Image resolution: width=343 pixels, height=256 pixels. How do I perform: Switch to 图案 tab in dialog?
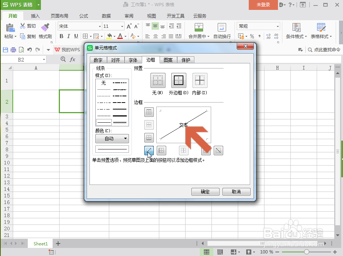(x=168, y=60)
